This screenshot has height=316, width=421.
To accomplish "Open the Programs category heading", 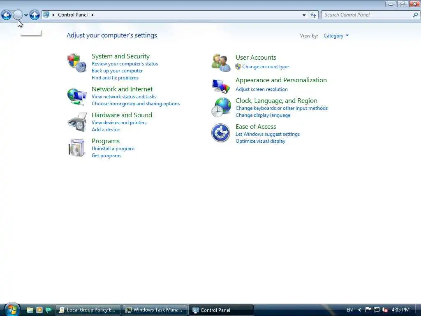I will [x=106, y=141].
